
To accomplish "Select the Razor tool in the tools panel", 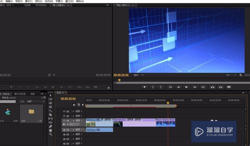I will [50, 115].
